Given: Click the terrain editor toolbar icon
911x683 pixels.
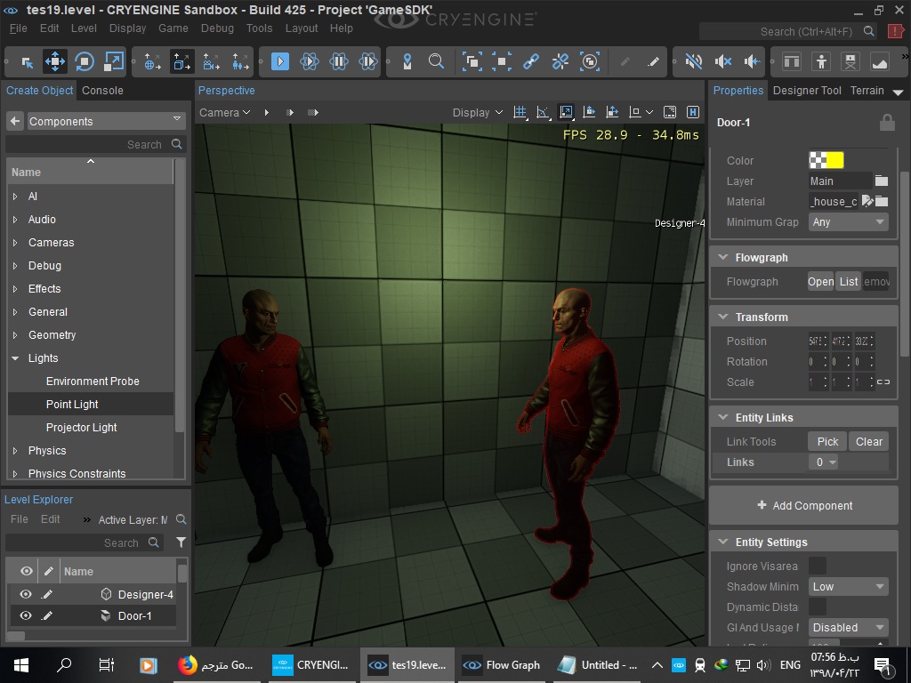Looking at the screenshot, I should pos(879,61).
